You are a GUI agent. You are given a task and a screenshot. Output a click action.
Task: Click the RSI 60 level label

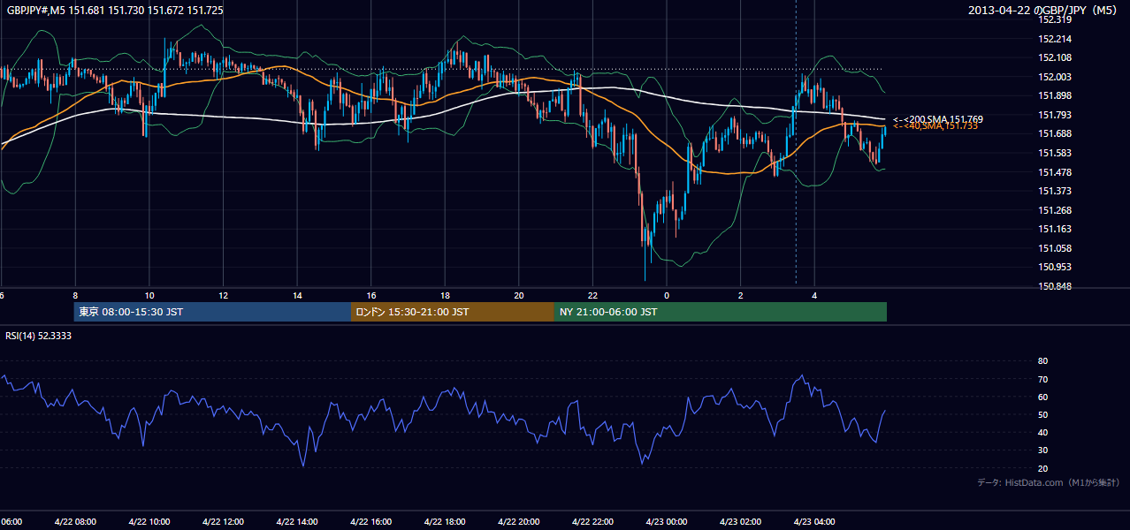click(x=1042, y=397)
